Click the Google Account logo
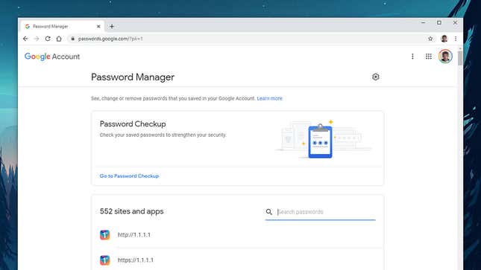 tap(52, 57)
